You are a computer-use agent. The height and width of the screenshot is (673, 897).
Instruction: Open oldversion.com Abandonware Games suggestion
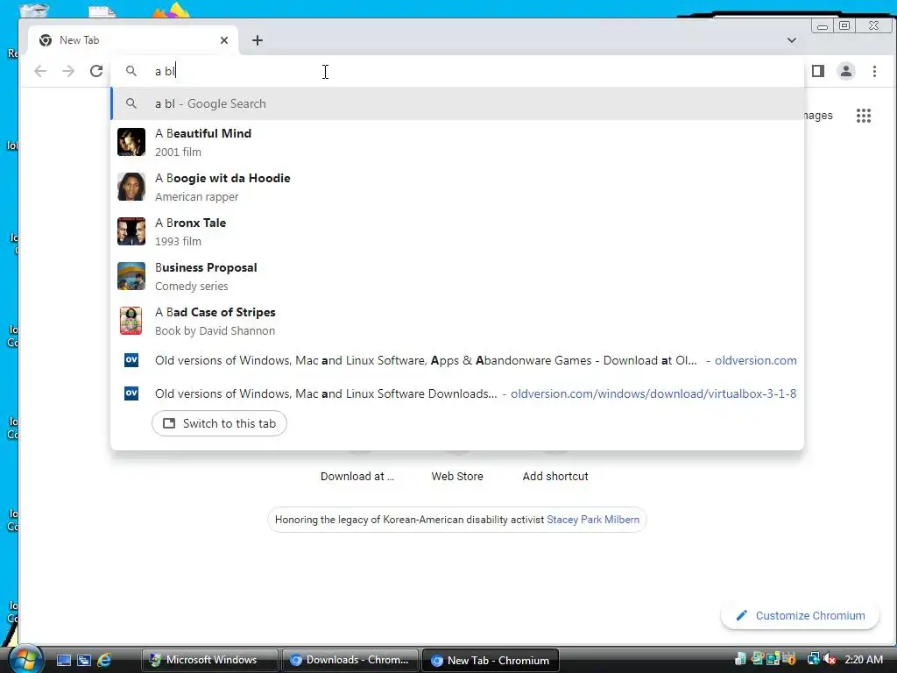coord(457,360)
